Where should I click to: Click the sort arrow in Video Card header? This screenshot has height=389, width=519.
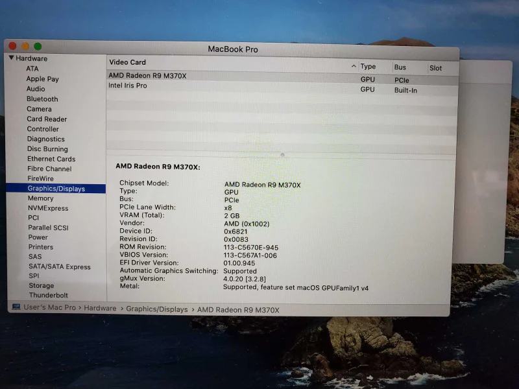click(x=354, y=66)
